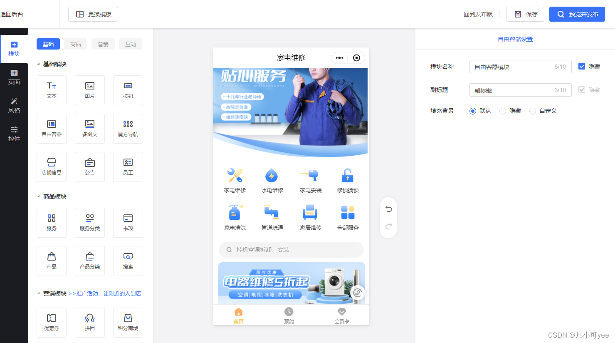This screenshot has width=615, height=343.
Task: Toggle 隐藏 checkbox for 模块名称
Action: [582, 67]
